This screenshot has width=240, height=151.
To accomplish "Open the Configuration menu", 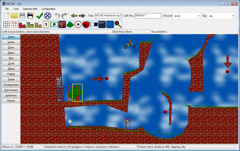I will click(x=49, y=9).
